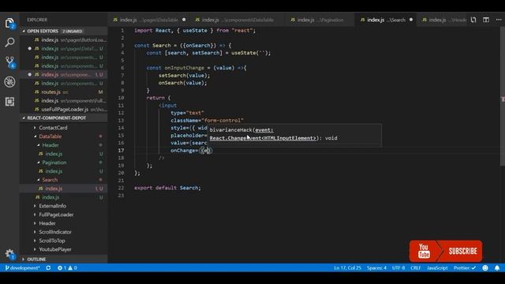Image resolution: width=505 pixels, height=284 pixels.
Task: Open index.js under the Pagination folder
Action: tap(63, 171)
